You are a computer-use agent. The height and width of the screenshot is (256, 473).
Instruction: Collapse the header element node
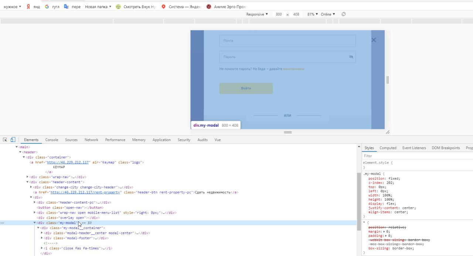(20, 152)
